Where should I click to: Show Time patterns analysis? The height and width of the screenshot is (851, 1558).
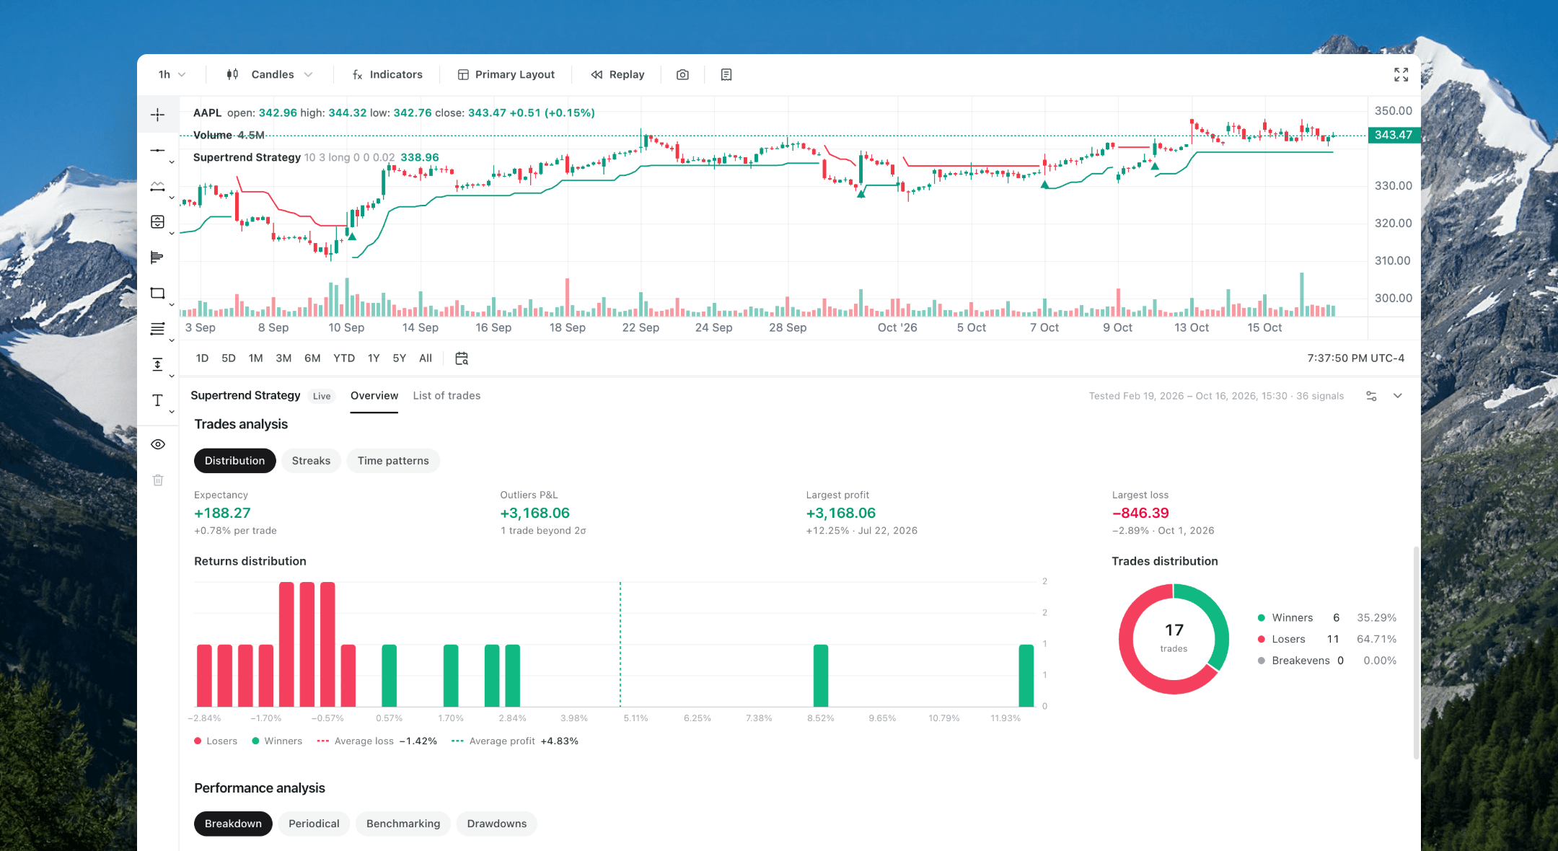pyautogui.click(x=393, y=461)
